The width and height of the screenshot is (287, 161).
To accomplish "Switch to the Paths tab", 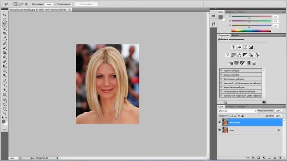I will pos(241,106).
